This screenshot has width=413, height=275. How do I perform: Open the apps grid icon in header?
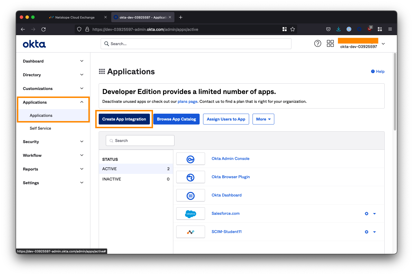click(330, 44)
